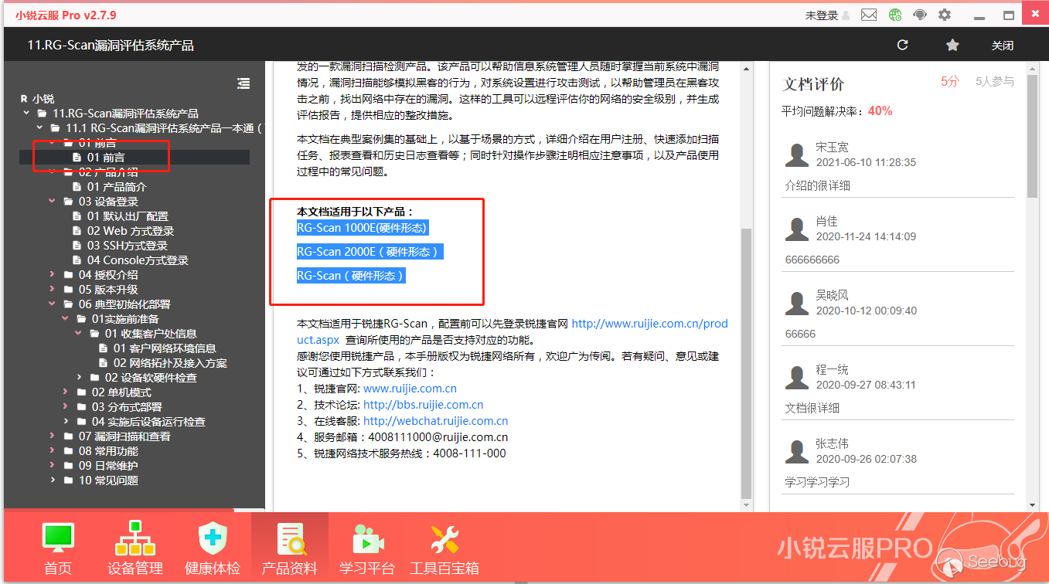Collapse the 01 收集客户处信息 folder arrow
This screenshot has width=1049, height=584.
coord(79,334)
